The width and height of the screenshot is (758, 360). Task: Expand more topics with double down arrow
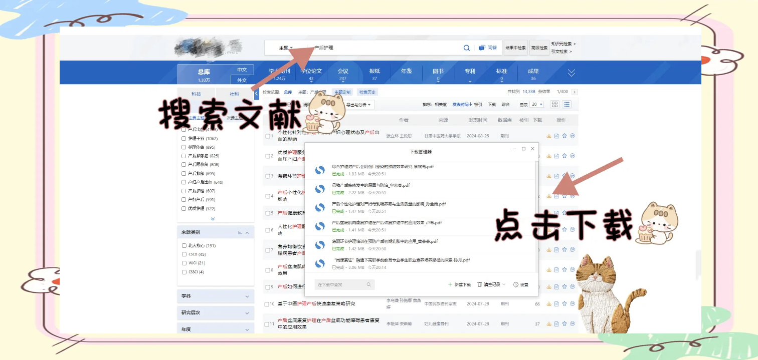213,219
